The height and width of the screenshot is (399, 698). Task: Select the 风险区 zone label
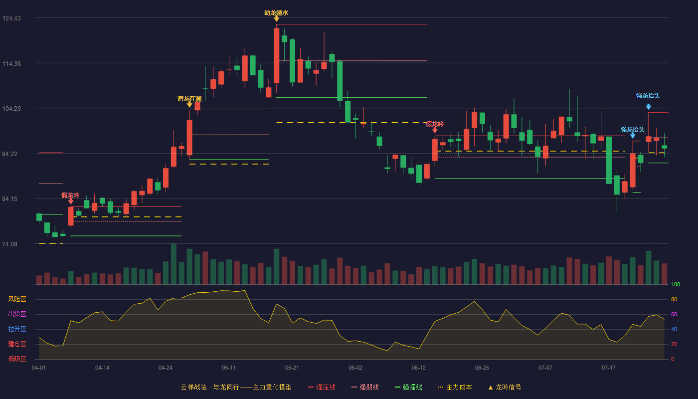[17, 299]
